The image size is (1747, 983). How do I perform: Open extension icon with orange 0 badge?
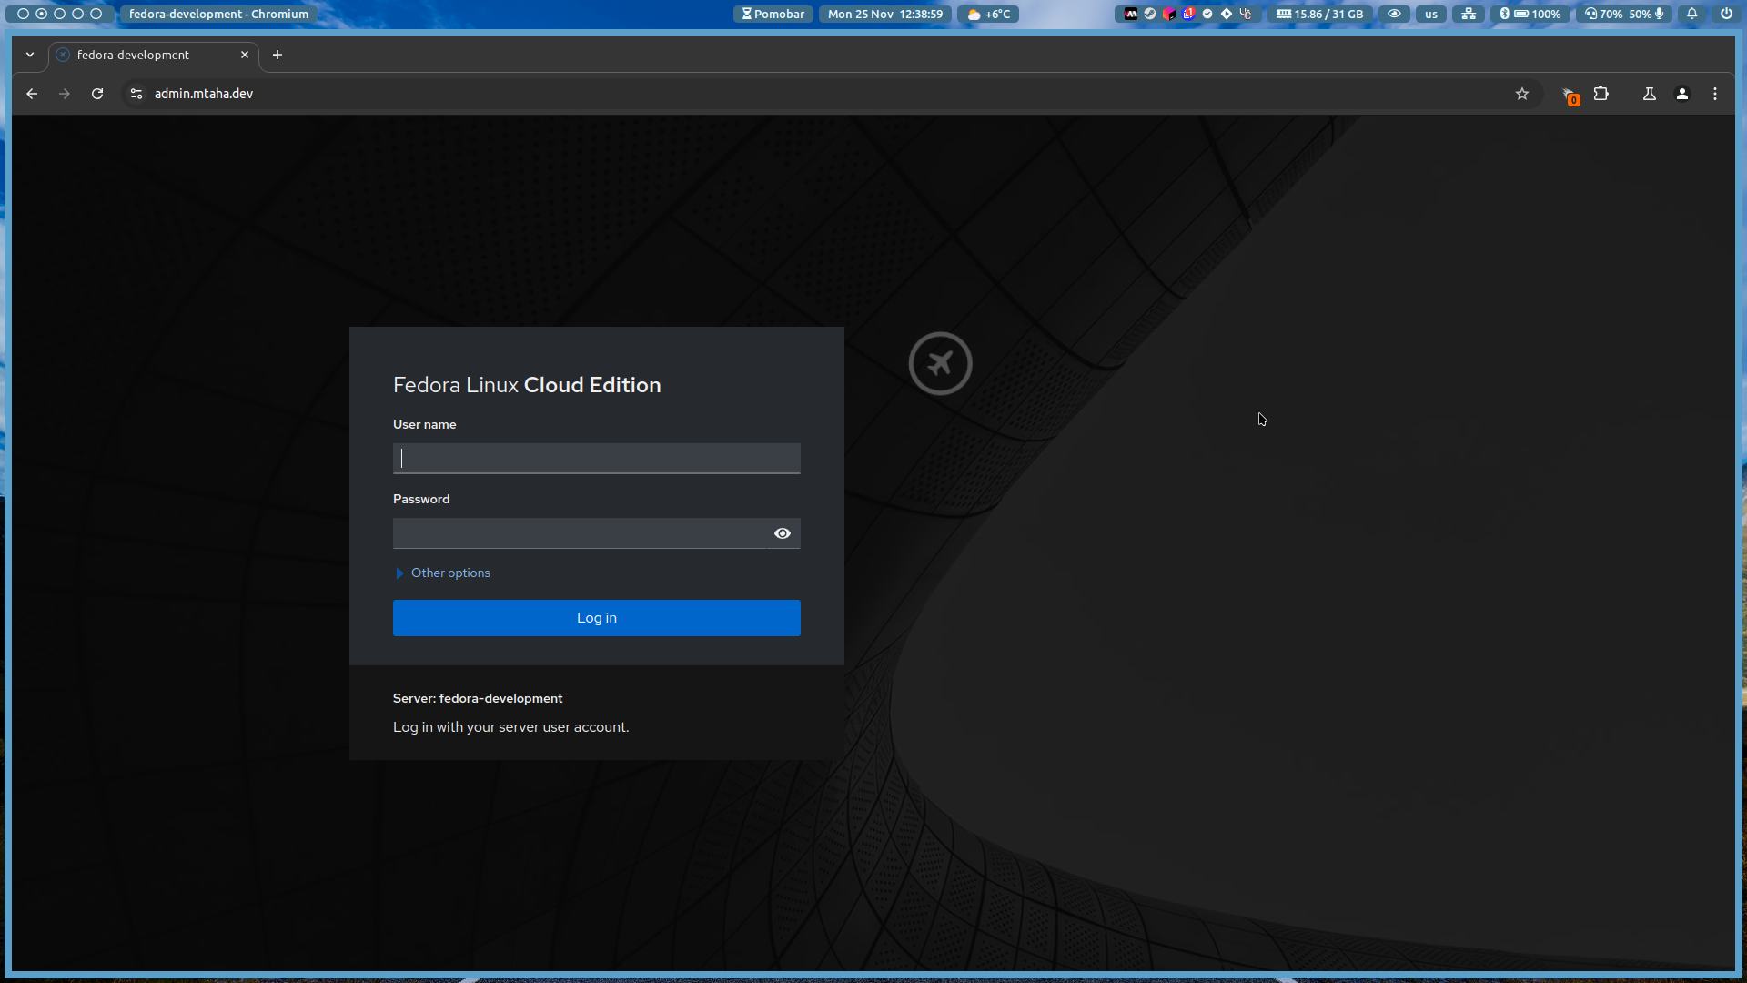coord(1570,95)
